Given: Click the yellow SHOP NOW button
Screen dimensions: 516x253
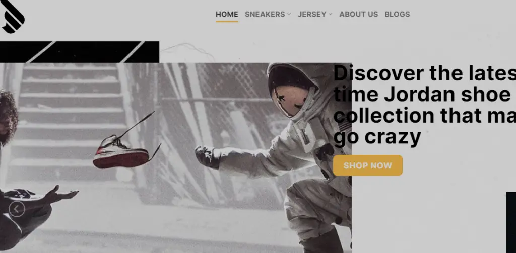Looking at the screenshot, I should click(x=367, y=165).
